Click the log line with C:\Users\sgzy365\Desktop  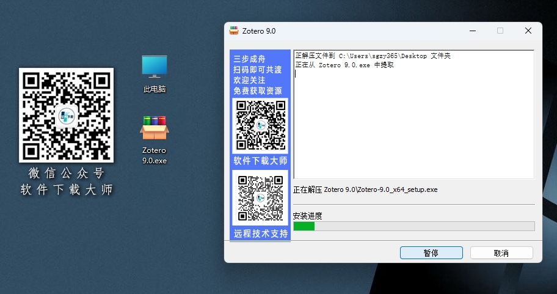[373, 56]
